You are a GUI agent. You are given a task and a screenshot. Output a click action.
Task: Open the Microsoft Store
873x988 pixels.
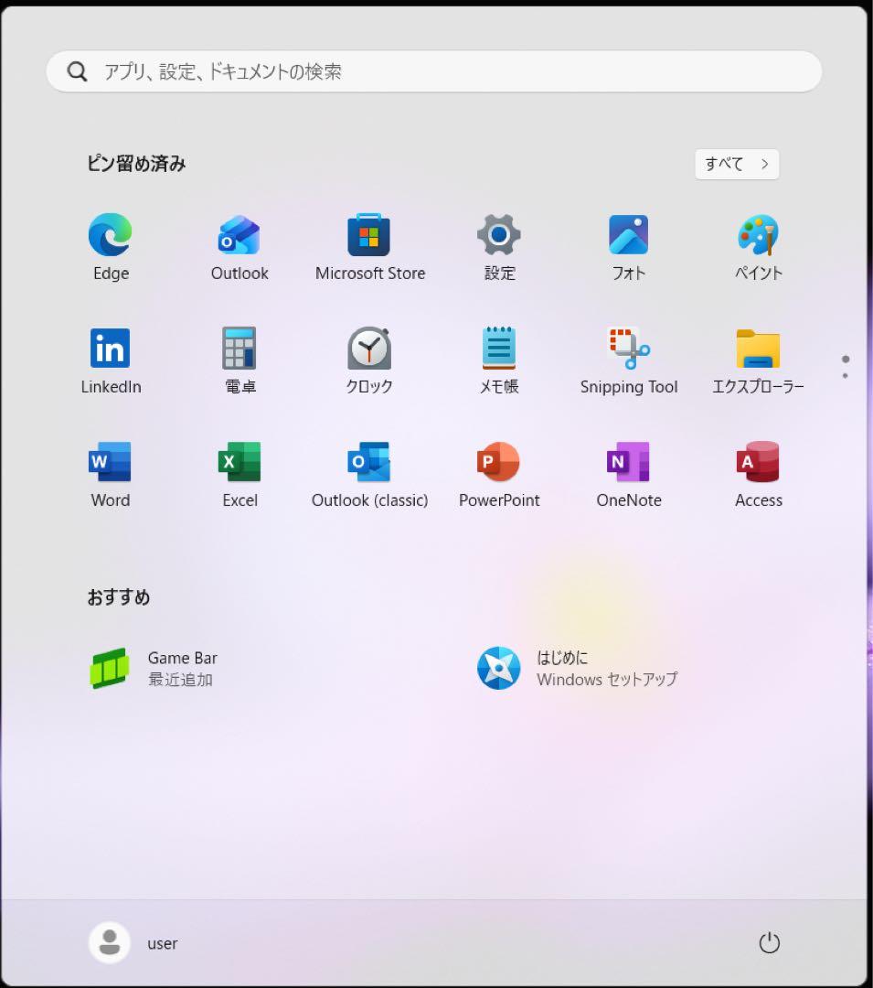click(x=369, y=234)
